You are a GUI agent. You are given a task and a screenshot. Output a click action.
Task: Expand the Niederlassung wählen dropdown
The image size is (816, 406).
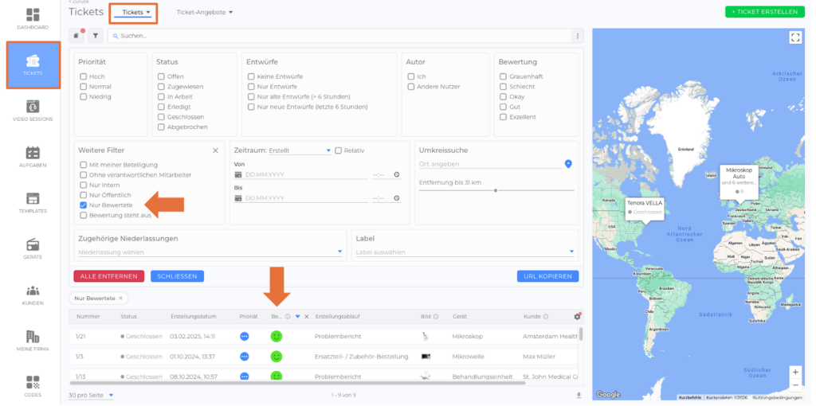(x=209, y=252)
